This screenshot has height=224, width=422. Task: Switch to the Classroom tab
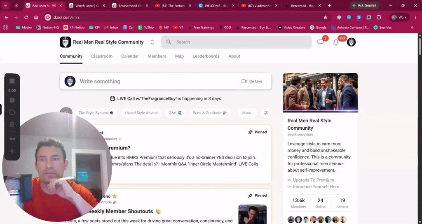(102, 56)
